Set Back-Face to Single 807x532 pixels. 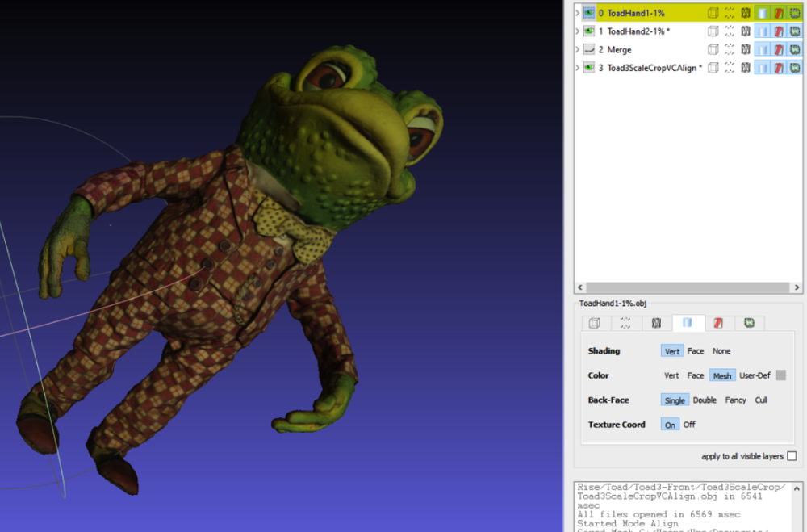coord(674,400)
